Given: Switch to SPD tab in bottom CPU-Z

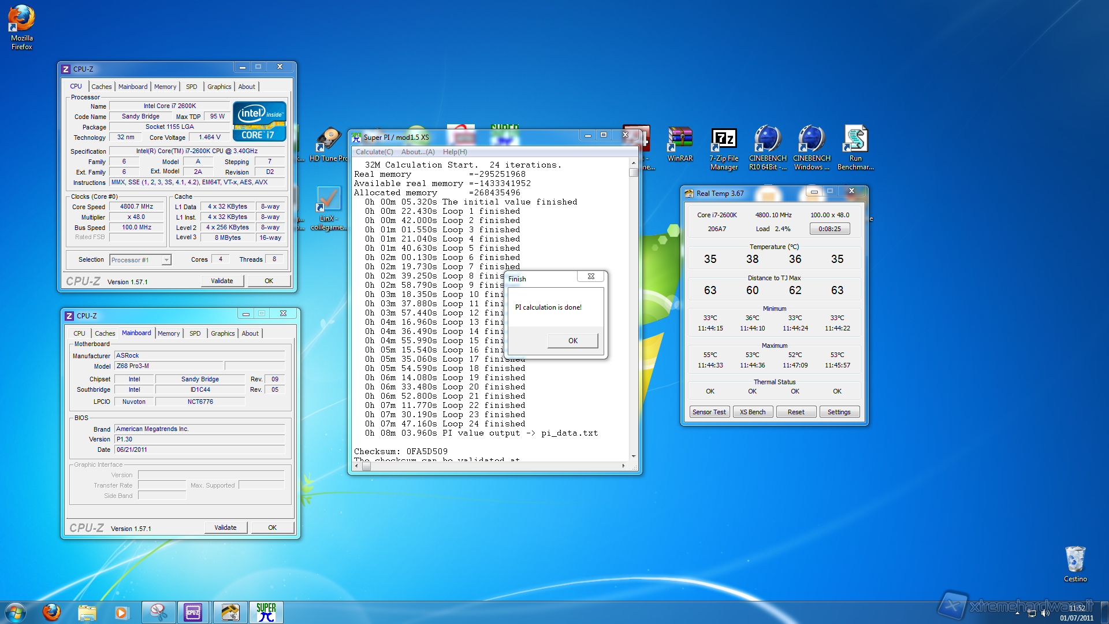Looking at the screenshot, I should click(195, 333).
